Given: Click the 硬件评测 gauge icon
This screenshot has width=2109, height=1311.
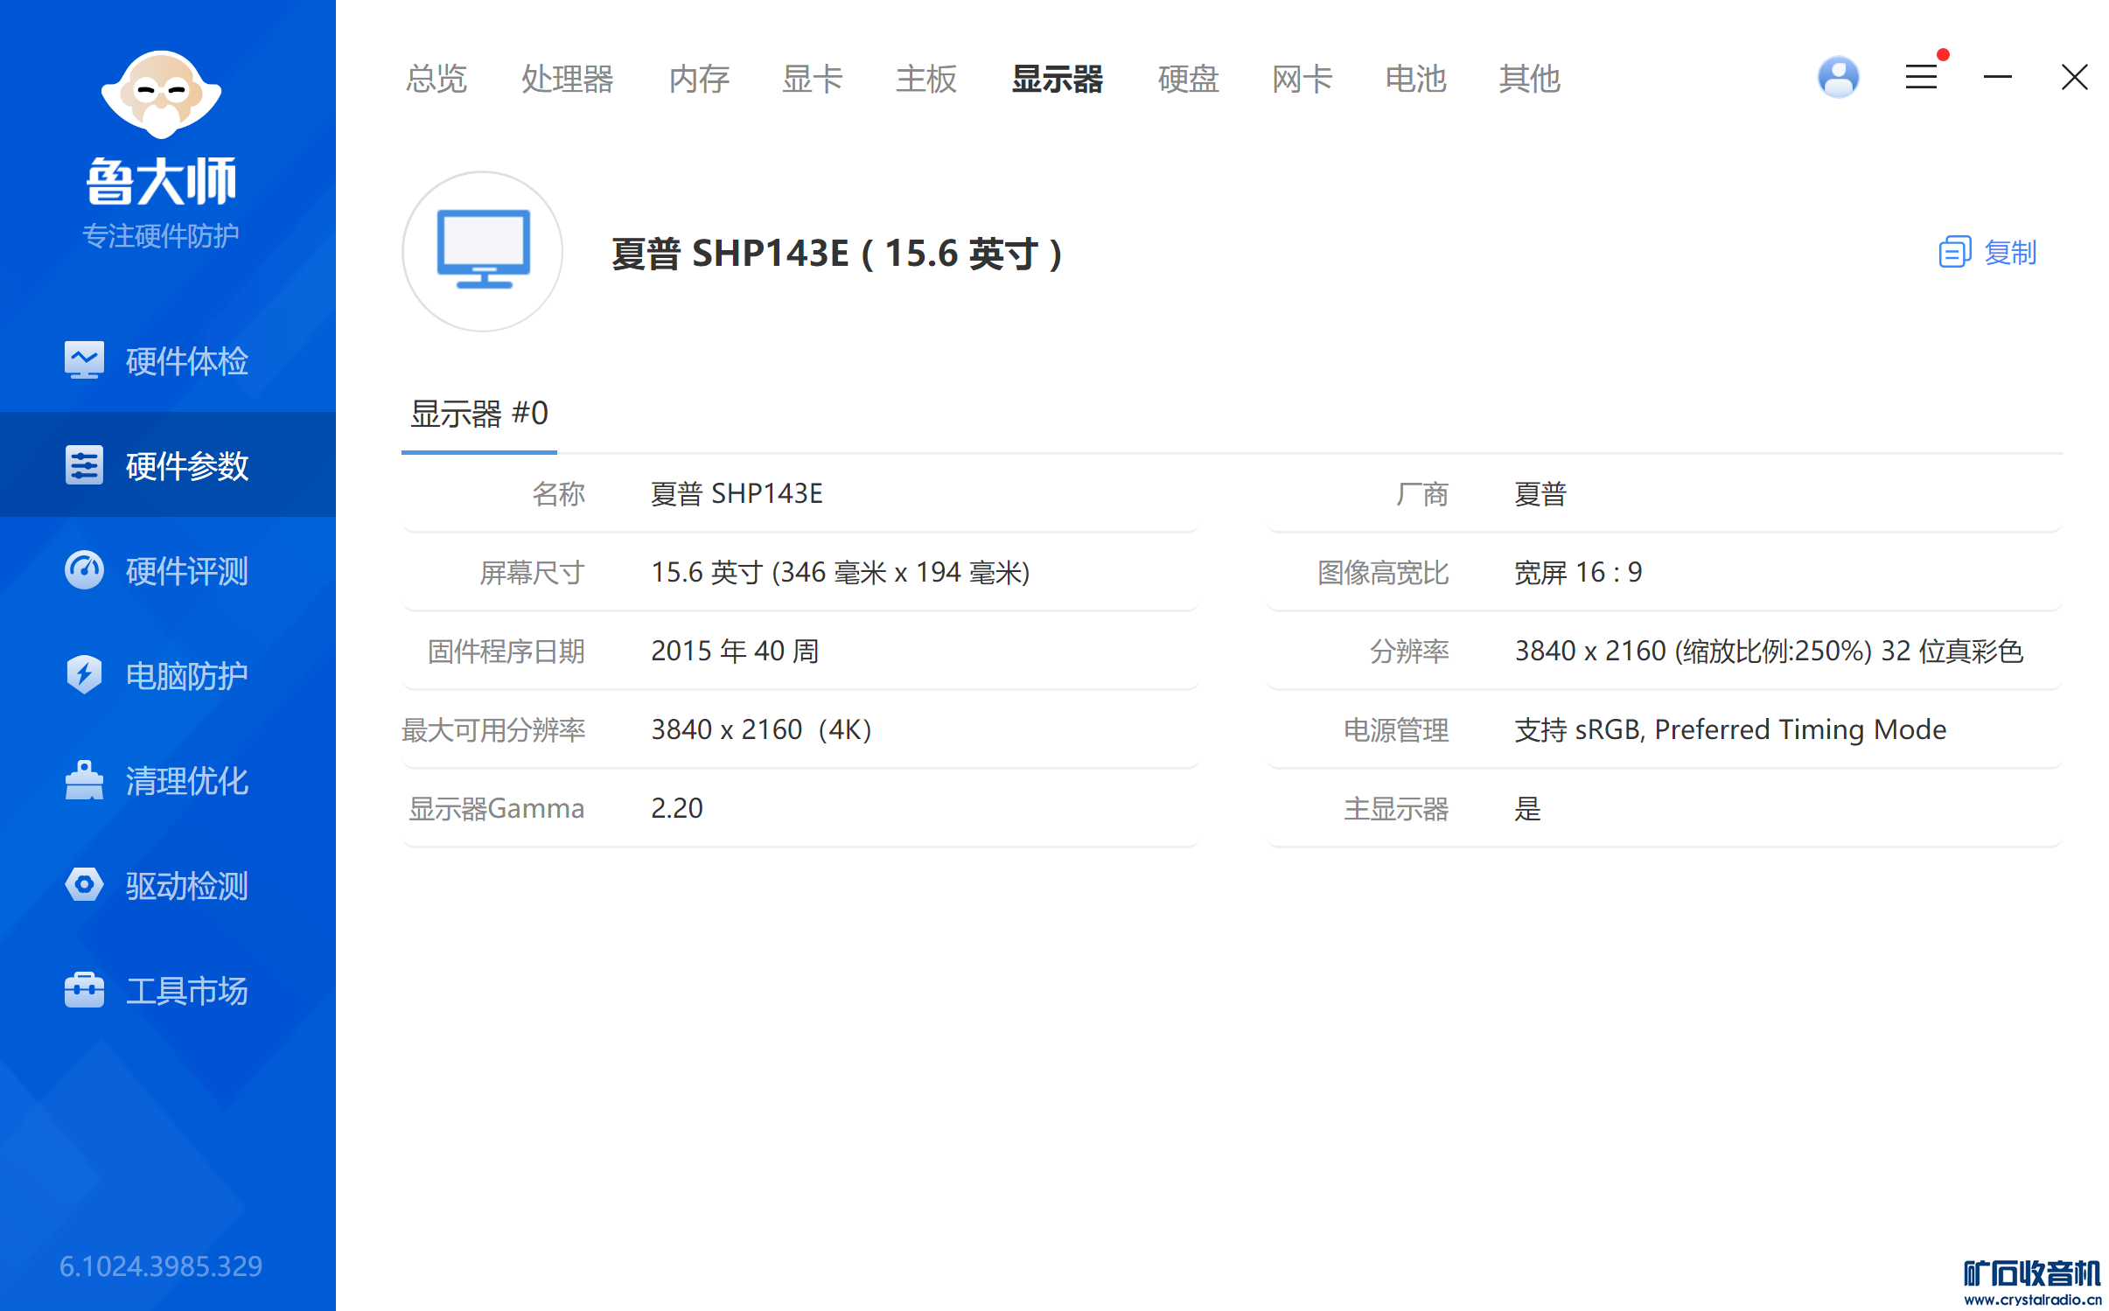Looking at the screenshot, I should pos(84,570).
